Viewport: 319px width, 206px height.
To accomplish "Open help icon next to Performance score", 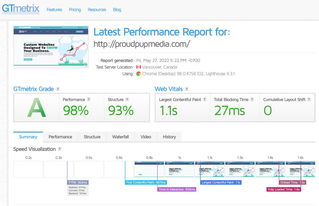I will point(88,100).
